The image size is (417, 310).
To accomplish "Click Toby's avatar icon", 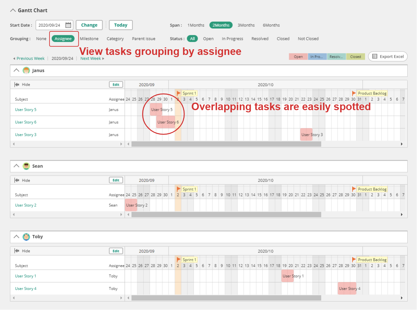I will 26,237.
